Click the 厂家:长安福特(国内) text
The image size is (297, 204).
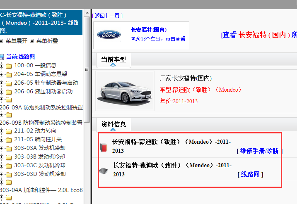pos(186,78)
